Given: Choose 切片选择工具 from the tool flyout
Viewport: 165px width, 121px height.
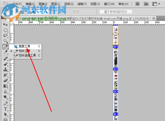Looking at the screenshot, I should [x=25, y=55].
